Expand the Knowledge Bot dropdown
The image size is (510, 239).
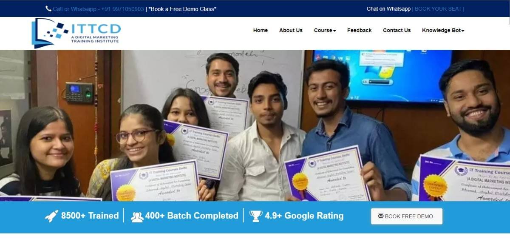point(443,30)
